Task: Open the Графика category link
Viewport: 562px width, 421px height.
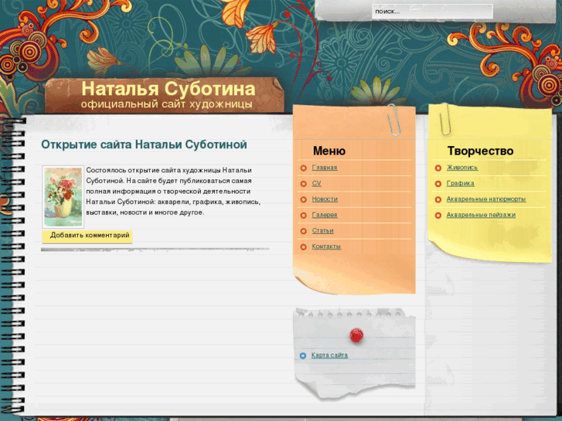Action: click(460, 183)
